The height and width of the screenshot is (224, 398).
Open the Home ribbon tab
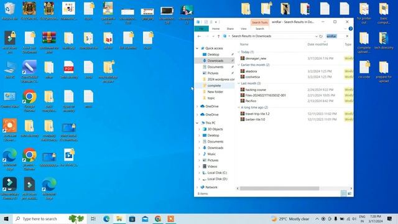(x=216, y=29)
